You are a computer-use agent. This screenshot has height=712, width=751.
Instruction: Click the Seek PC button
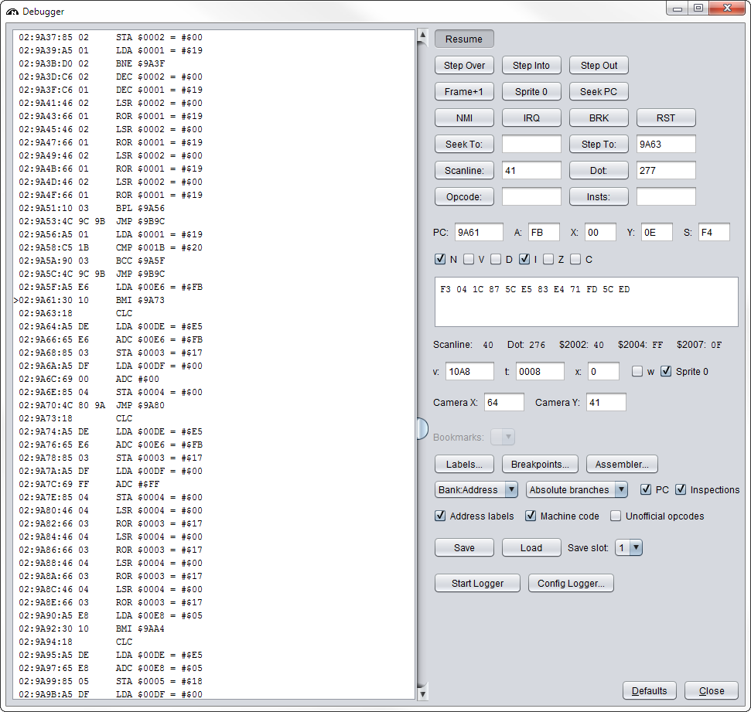point(599,92)
